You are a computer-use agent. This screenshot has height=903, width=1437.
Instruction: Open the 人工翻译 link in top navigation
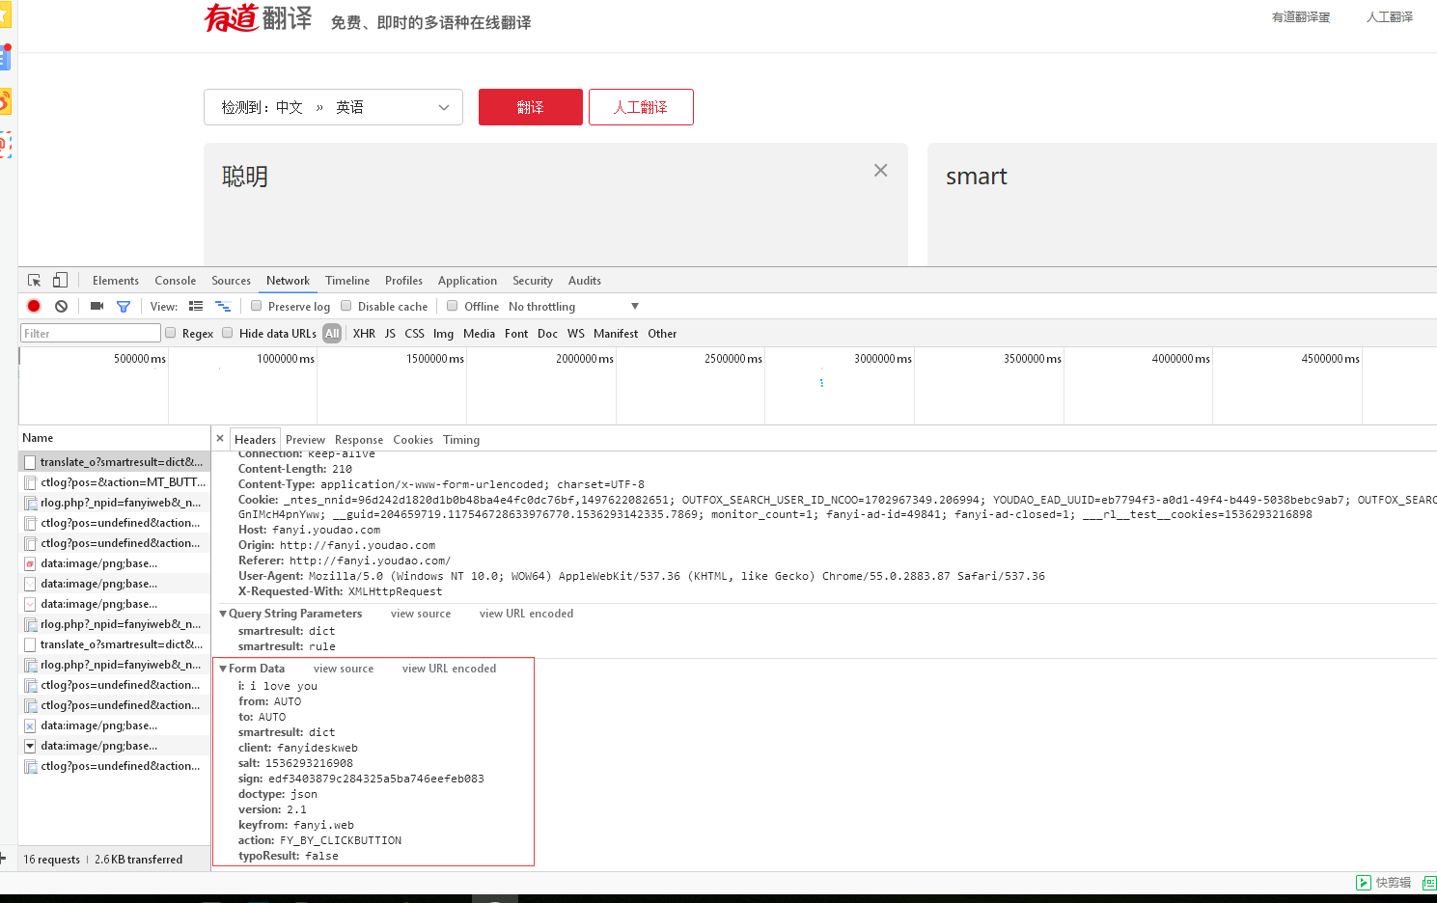click(x=1390, y=17)
